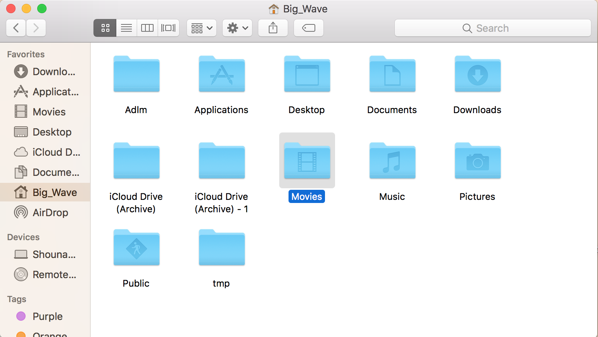Close the Finder window
This screenshot has width=598, height=337.
(11, 8)
